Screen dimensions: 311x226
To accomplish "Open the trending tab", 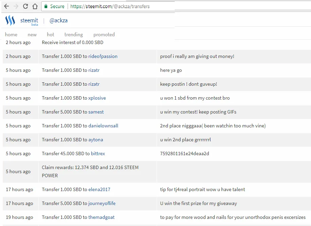I will click(x=73, y=35).
